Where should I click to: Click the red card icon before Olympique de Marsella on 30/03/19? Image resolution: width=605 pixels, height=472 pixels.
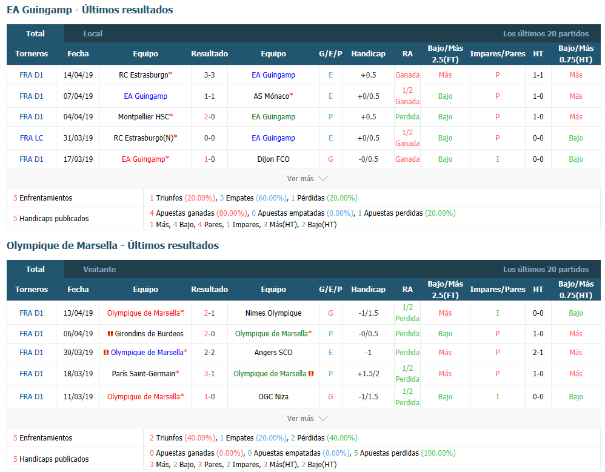(106, 353)
